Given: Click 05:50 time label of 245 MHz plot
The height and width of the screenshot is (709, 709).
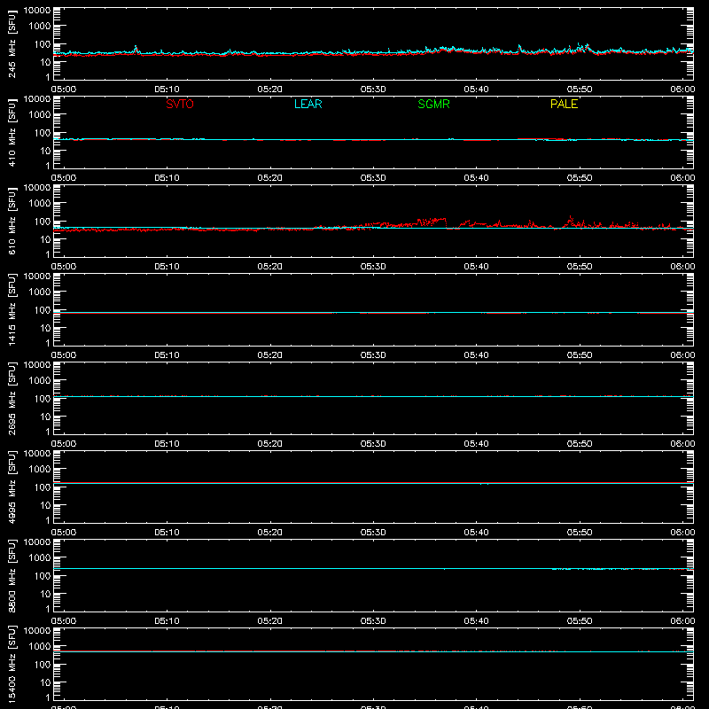Looking at the screenshot, I should coord(580,90).
